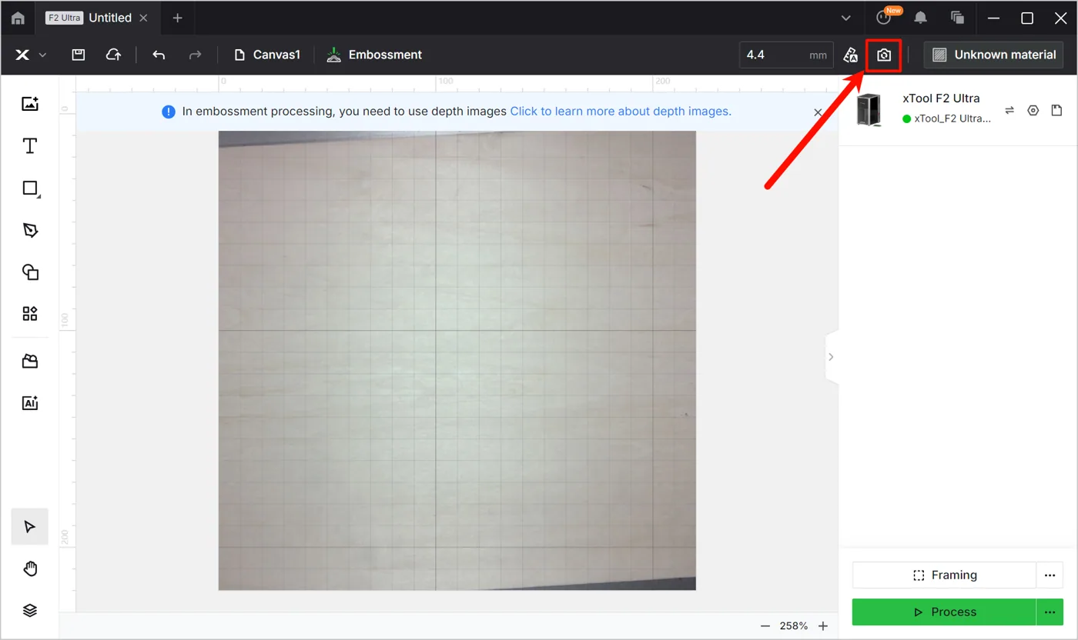Image resolution: width=1078 pixels, height=640 pixels.
Task: Start the green Process button
Action: click(944, 612)
